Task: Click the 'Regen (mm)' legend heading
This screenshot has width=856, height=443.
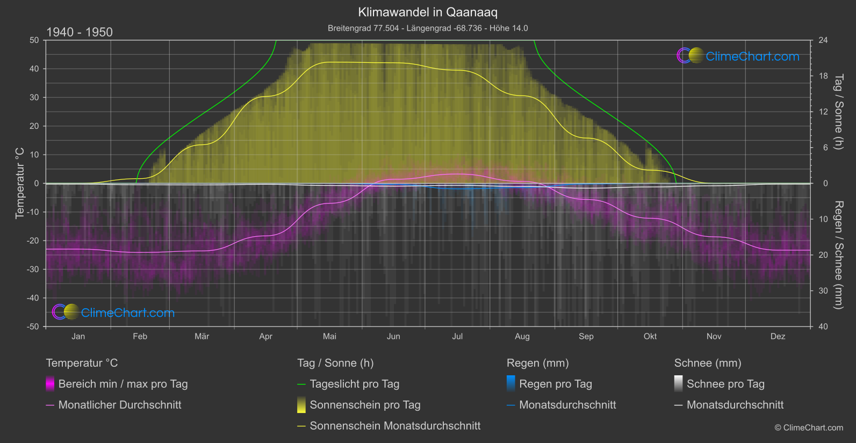Action: click(538, 363)
